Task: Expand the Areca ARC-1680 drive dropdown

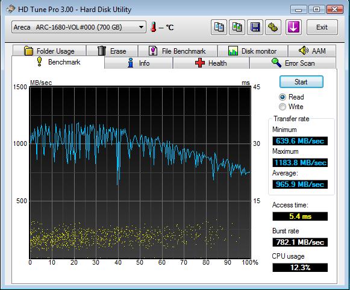Action: pyautogui.click(x=79, y=27)
